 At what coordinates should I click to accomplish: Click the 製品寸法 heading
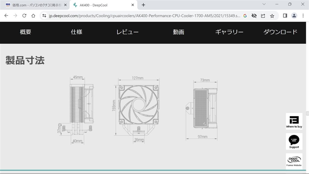[25, 60]
